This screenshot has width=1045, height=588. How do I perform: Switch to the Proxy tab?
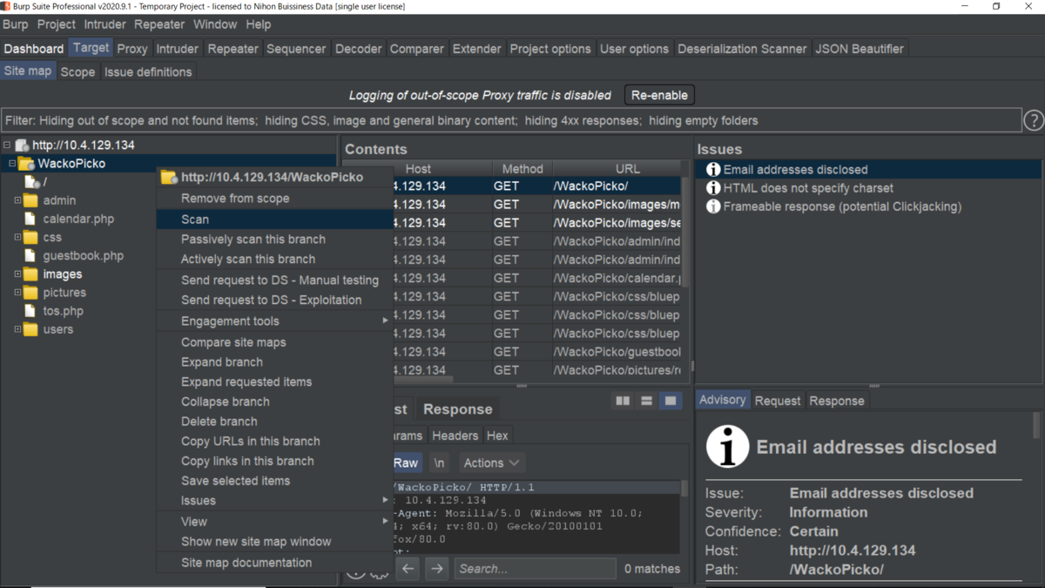click(132, 49)
